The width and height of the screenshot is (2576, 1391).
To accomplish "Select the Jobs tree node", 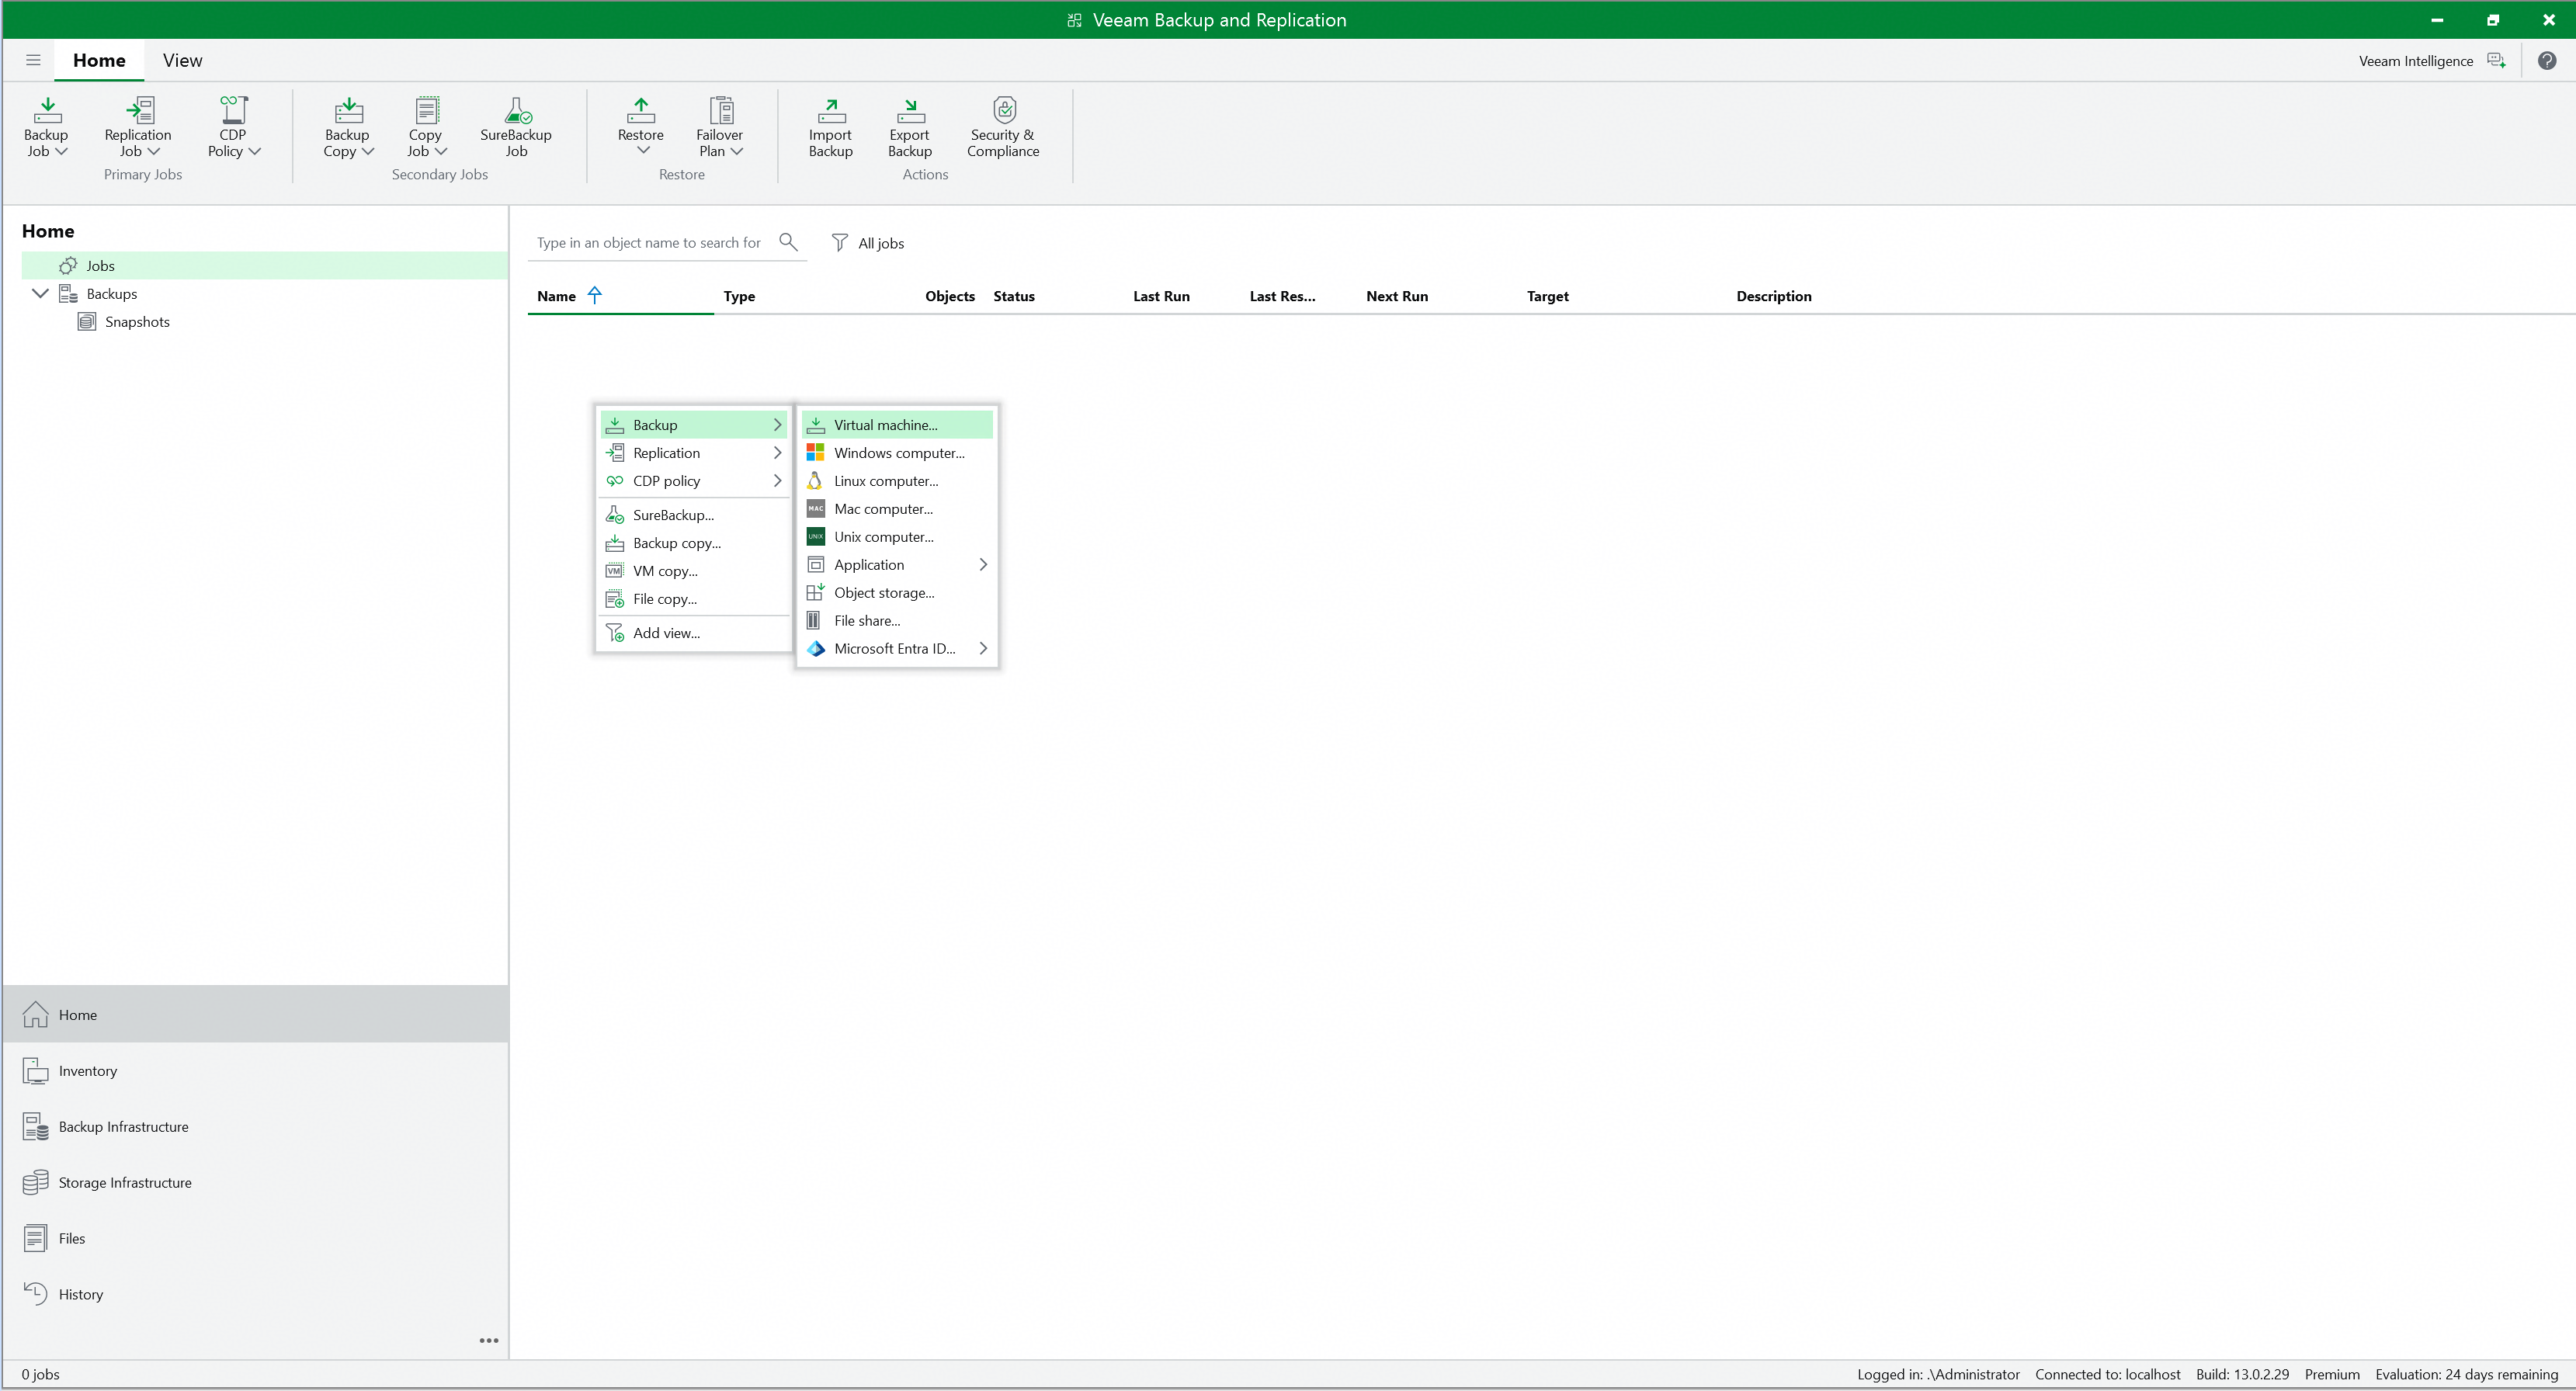I will (x=265, y=266).
